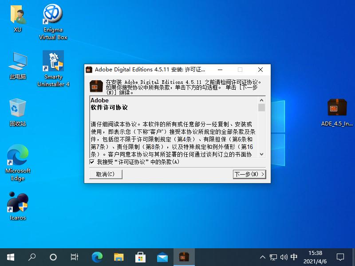Launch Edge from the taskbar
355x266 pixels.
pos(97,257)
